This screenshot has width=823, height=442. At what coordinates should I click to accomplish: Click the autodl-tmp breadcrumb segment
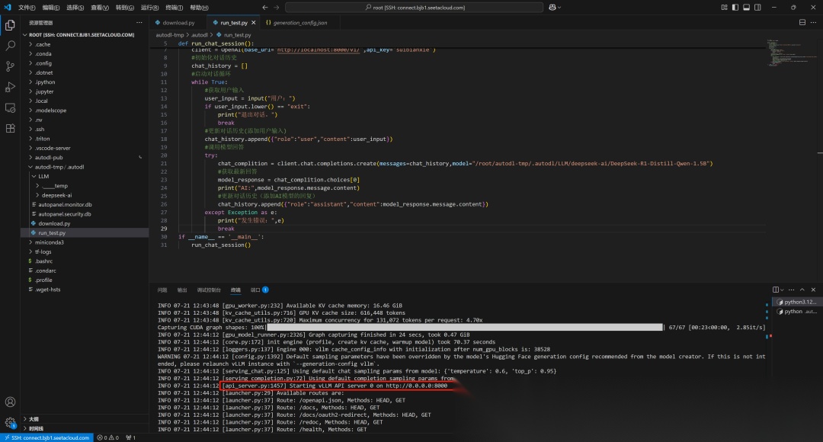click(x=169, y=35)
